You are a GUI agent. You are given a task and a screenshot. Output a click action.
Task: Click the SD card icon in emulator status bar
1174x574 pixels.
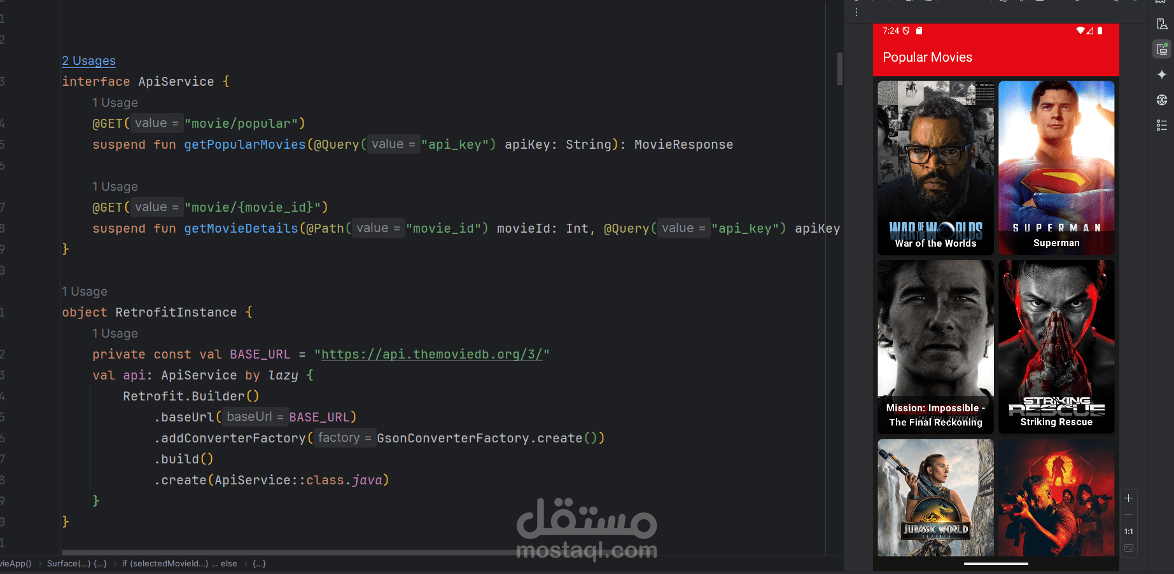click(x=919, y=31)
